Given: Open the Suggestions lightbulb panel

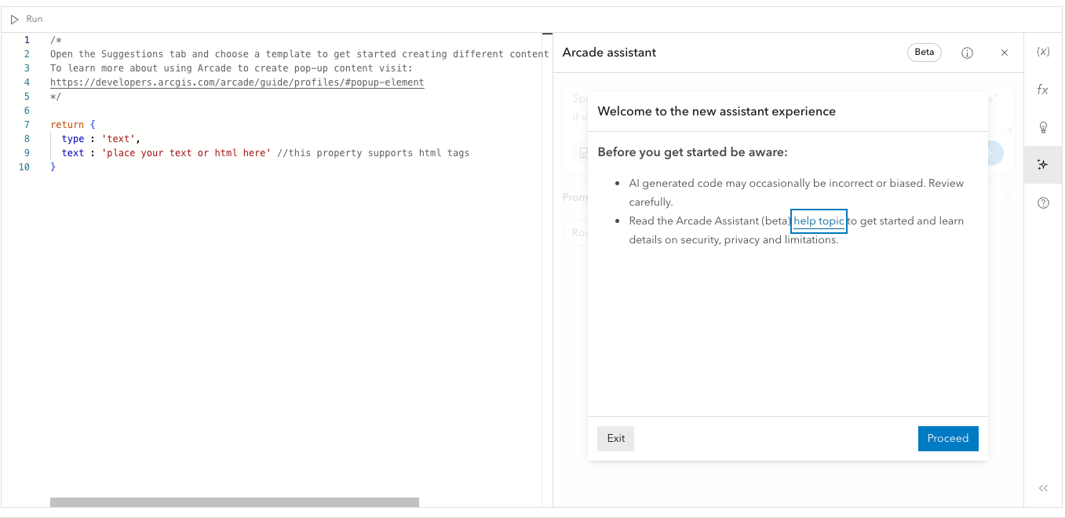Looking at the screenshot, I should coord(1043,127).
